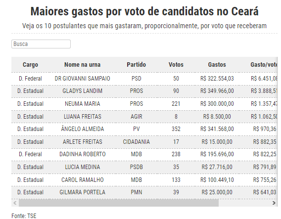
Task: Sort by the Gastos column header
Action: pos(217,65)
